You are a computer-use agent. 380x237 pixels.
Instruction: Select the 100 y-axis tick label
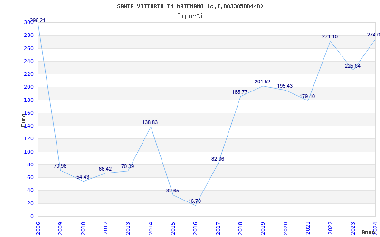(x=28, y=152)
